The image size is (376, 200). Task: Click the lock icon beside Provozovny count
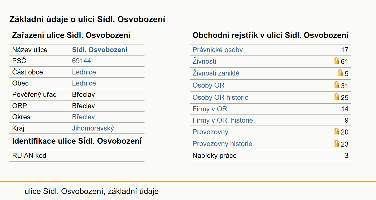[336, 131]
